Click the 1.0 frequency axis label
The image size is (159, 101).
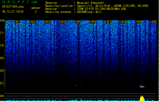click(x=2, y=45)
